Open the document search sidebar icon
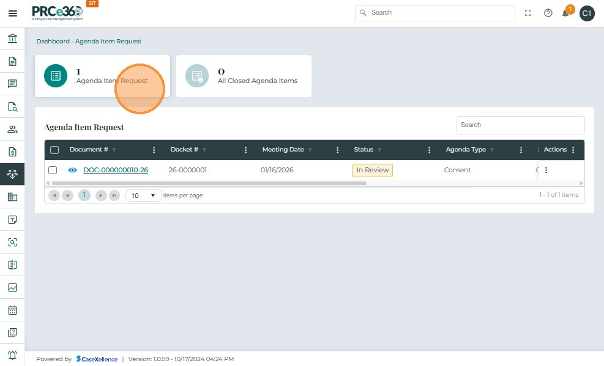Image resolution: width=604 pixels, height=366 pixels. (x=12, y=106)
